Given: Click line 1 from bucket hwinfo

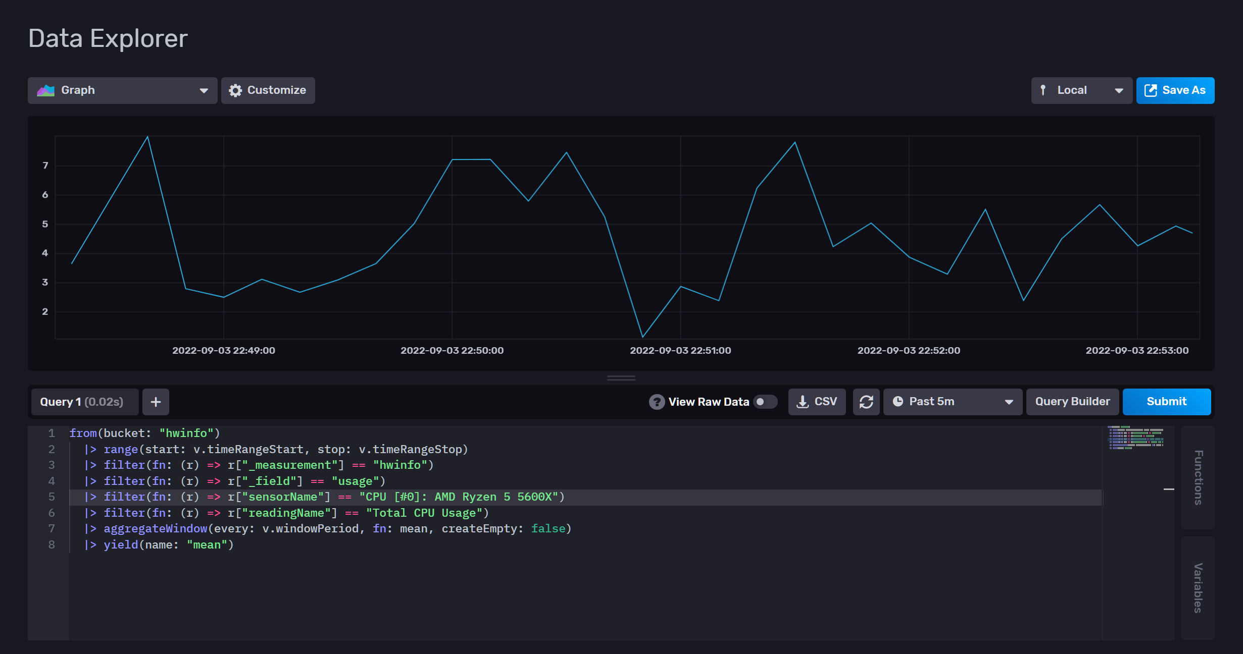Looking at the screenshot, I should click(x=144, y=433).
